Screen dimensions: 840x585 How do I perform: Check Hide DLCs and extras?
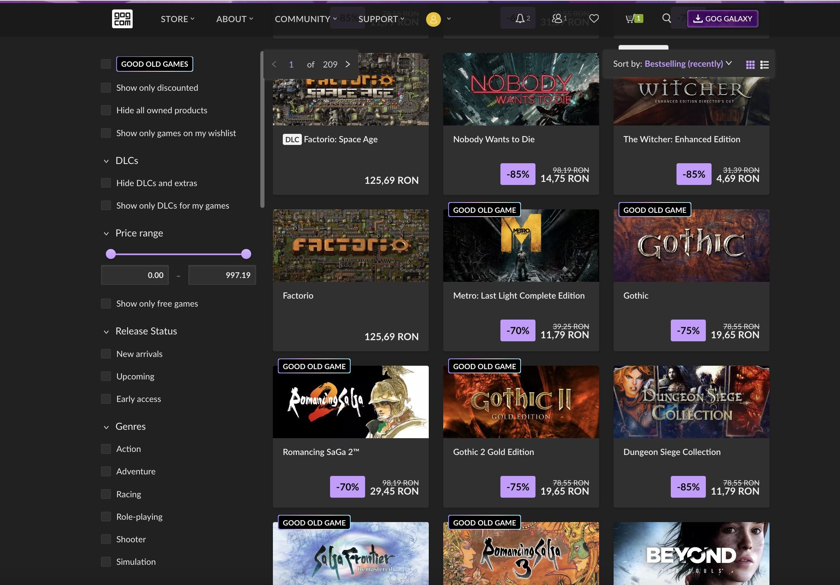tap(106, 183)
